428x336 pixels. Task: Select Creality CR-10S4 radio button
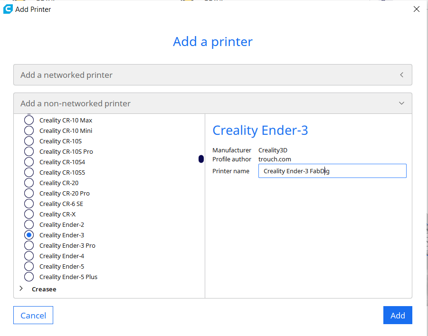[29, 162]
